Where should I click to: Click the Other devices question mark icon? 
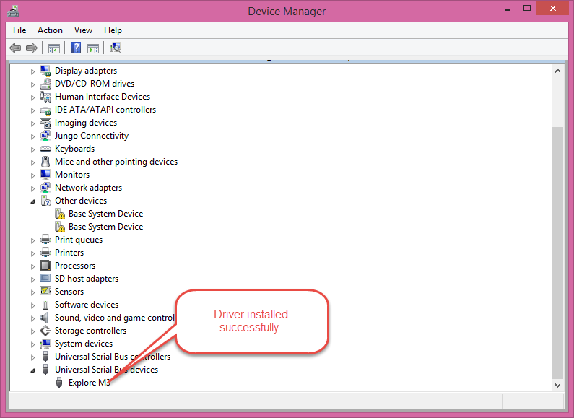(45, 201)
